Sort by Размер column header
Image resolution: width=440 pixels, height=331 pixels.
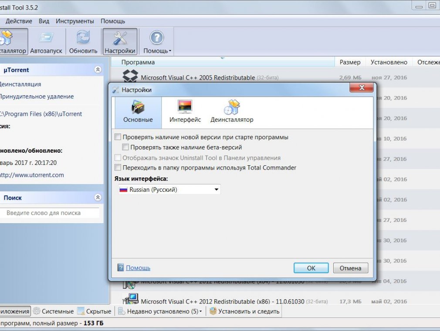[x=350, y=62]
